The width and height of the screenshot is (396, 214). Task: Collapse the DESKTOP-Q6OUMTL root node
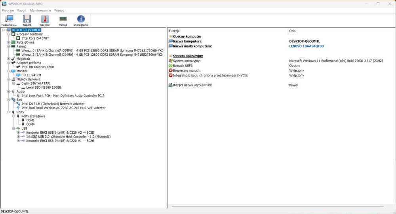4,30
